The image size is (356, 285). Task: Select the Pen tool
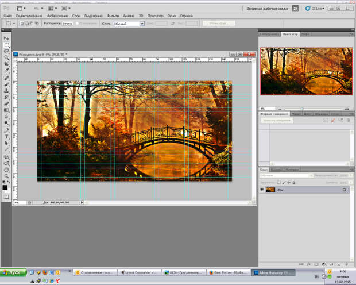(x=6, y=130)
